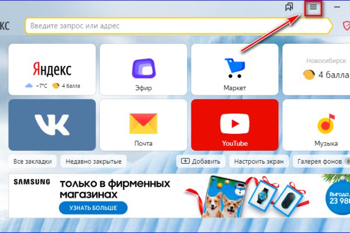Open the Маркет shopping cart tile
350x233 pixels.
(235, 69)
